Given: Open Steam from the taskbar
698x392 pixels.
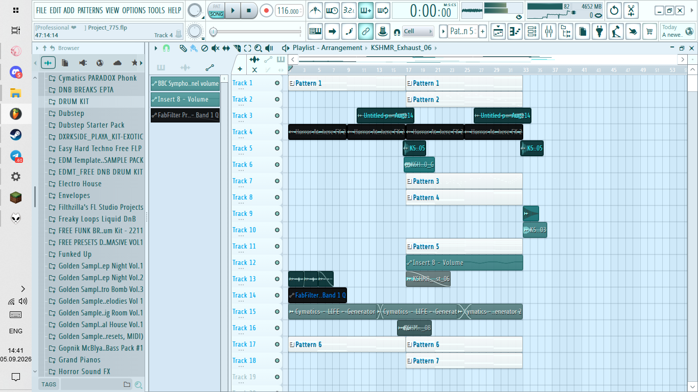Looking at the screenshot, I should pyautogui.click(x=16, y=135).
